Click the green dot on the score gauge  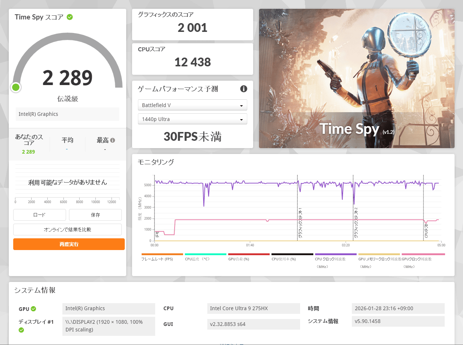click(x=16, y=87)
